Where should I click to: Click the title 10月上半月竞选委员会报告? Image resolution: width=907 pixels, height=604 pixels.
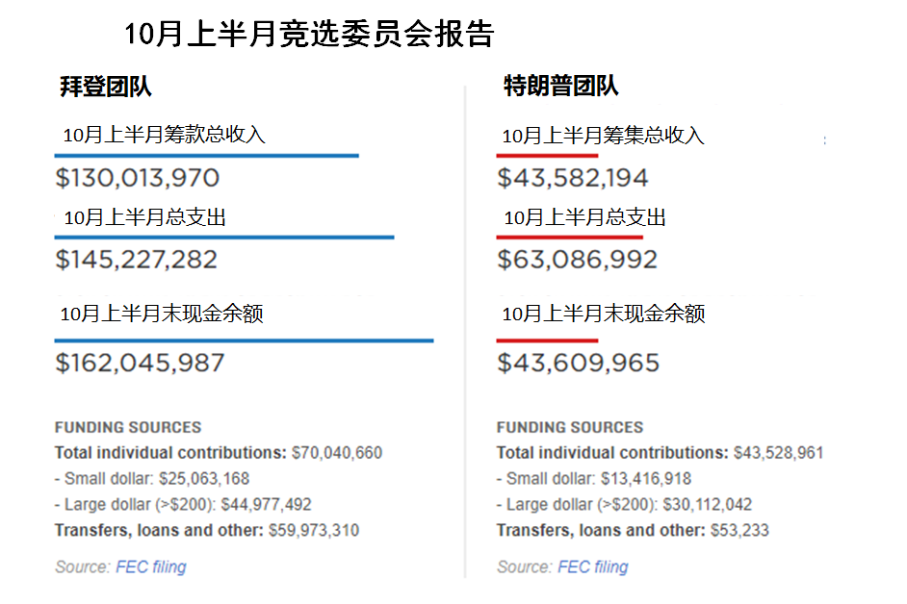[309, 34]
